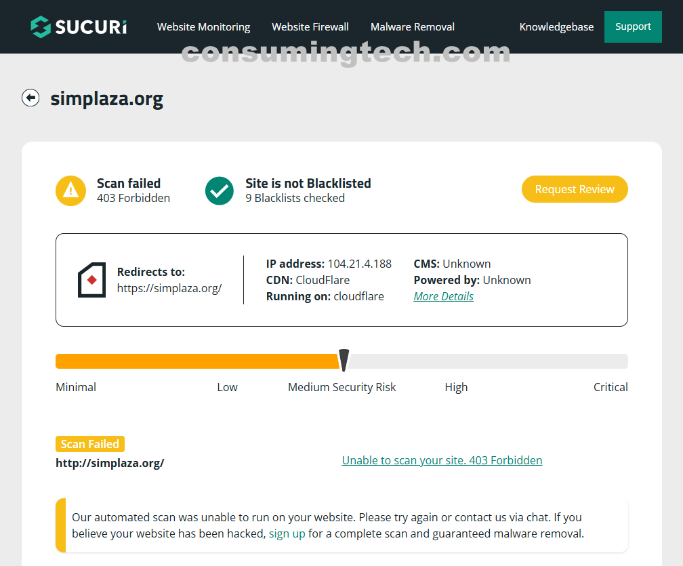Click the security risk meter pointer
This screenshot has height=566, width=683.
point(344,360)
